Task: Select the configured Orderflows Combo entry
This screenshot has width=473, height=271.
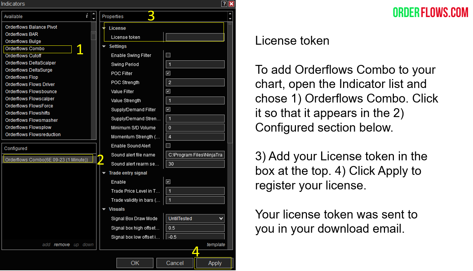Action: pos(46,160)
